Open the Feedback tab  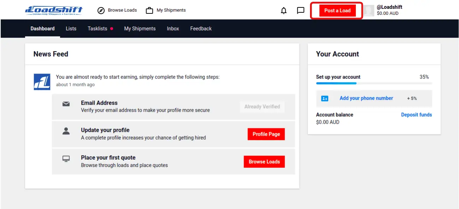tap(201, 29)
